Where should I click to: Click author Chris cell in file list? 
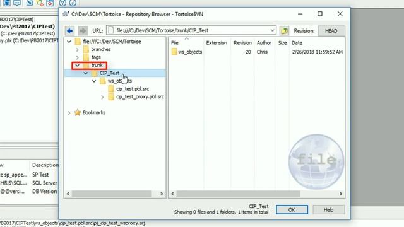[262, 52]
